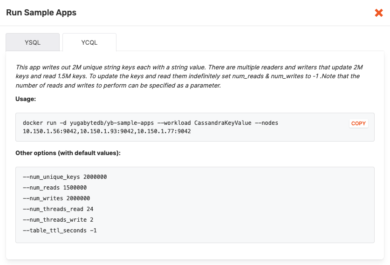Screen dimensions: 390x265
Task: Click the --num_writes 2000000 option
Action: coord(56,198)
